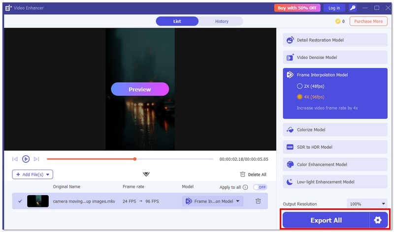Switch to the List tab
The height and width of the screenshot is (232, 394).
coord(177,21)
